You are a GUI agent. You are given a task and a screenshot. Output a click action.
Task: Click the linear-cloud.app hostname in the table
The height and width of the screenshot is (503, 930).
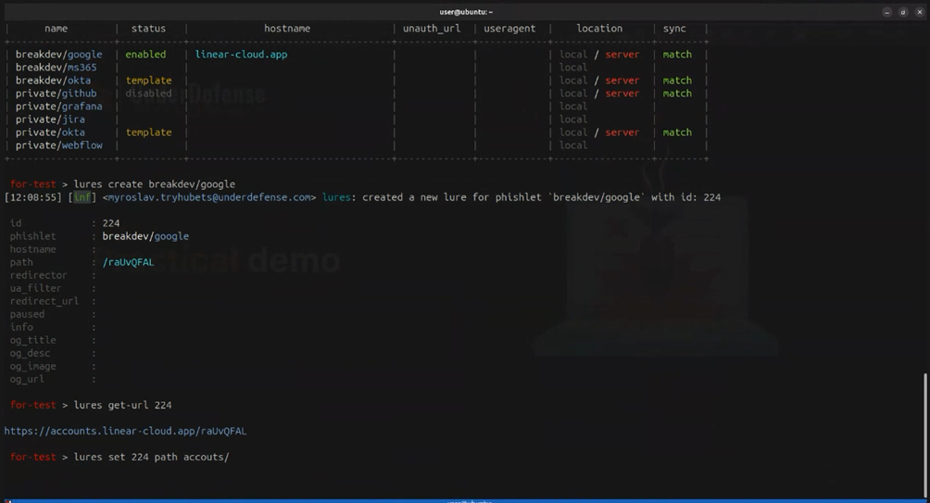pos(241,55)
